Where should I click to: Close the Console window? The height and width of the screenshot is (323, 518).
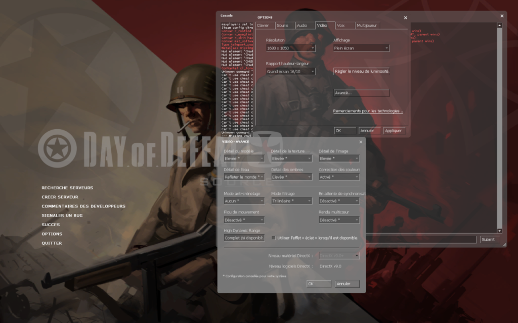click(502, 16)
